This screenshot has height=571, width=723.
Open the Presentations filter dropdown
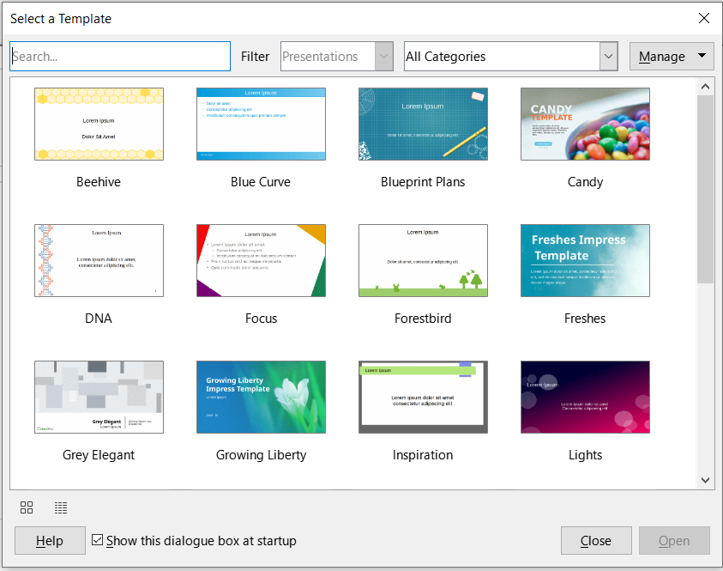click(336, 57)
